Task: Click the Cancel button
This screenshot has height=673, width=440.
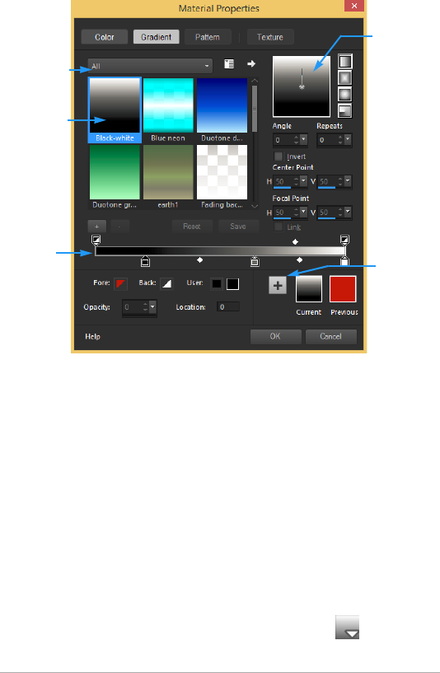Action: tap(331, 336)
